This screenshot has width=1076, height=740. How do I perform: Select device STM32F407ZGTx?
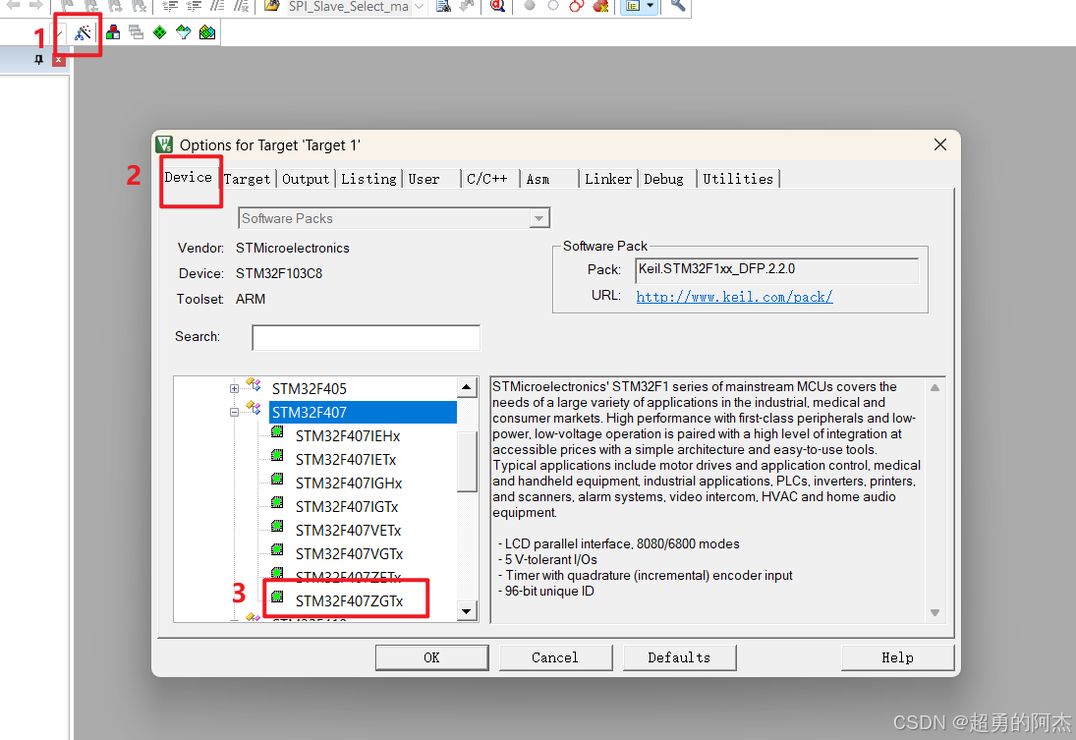click(349, 601)
